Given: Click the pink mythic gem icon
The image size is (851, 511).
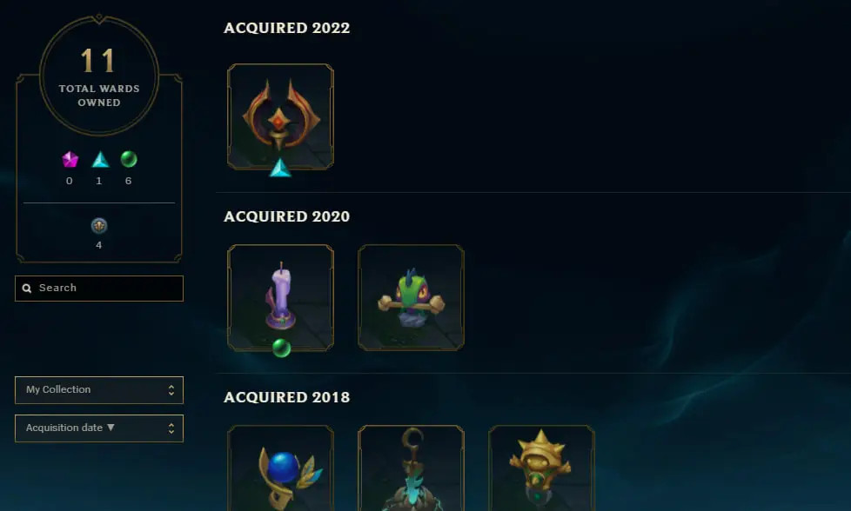Looking at the screenshot, I should (70, 160).
